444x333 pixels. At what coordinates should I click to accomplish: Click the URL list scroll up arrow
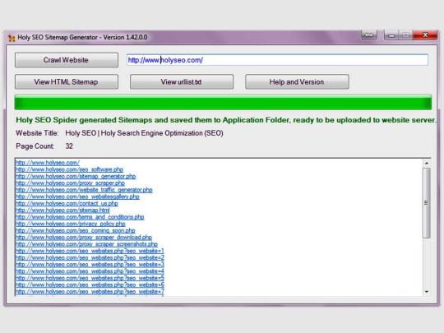(427, 163)
